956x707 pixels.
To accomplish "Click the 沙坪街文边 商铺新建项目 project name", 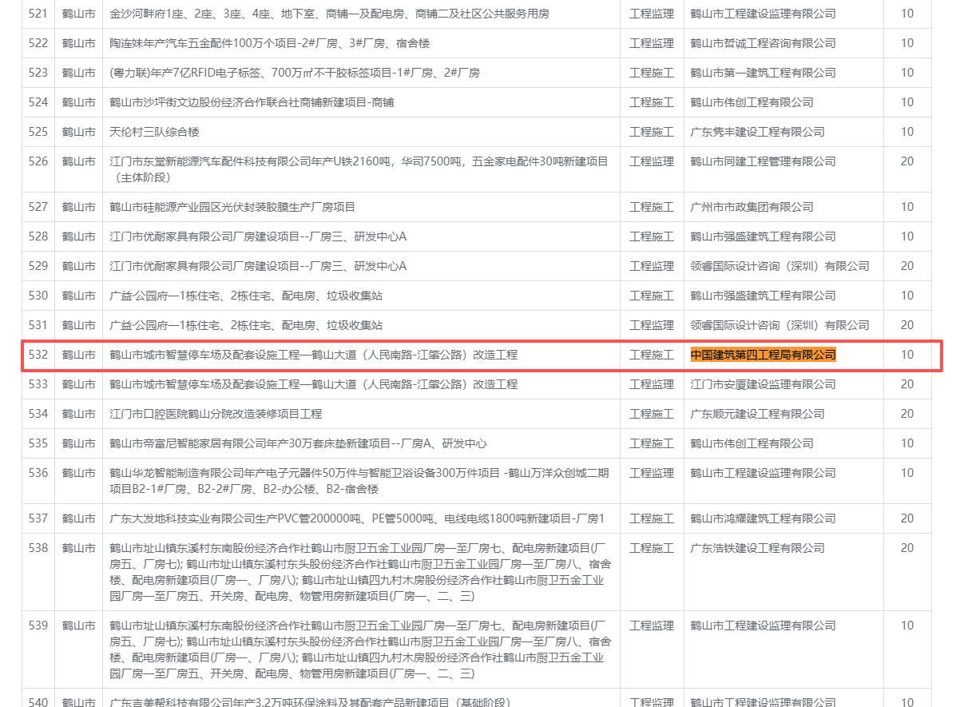I will 252,102.
